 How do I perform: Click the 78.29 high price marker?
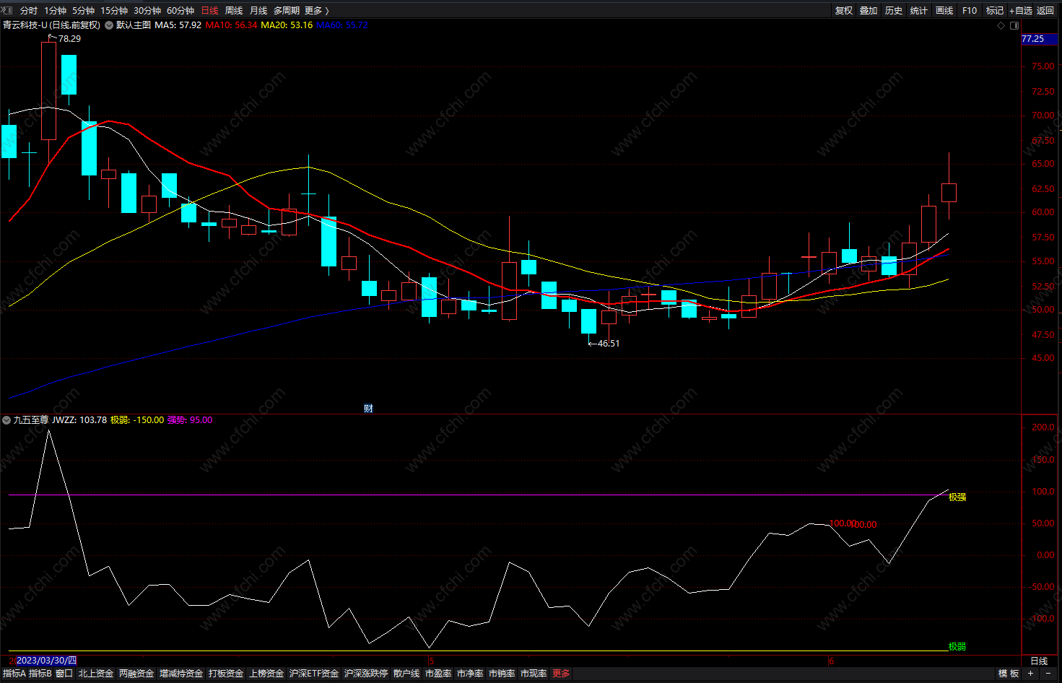(69, 39)
